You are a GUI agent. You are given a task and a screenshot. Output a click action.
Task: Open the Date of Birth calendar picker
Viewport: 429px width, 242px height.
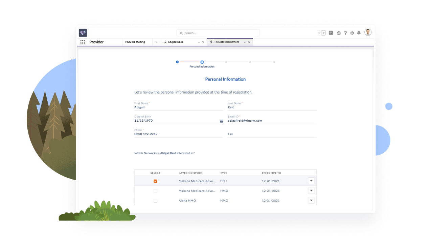tap(221, 121)
